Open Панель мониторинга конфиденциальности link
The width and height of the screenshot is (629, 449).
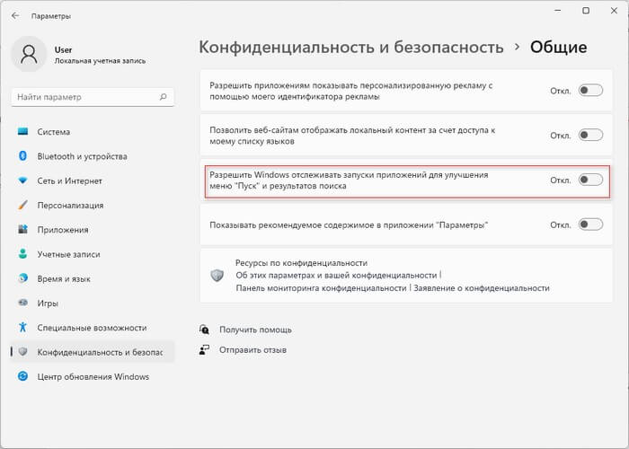[x=321, y=288]
